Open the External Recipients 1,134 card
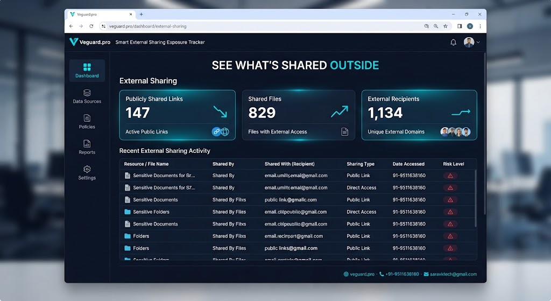Image resolution: width=551 pixels, height=301 pixels. 419,115
